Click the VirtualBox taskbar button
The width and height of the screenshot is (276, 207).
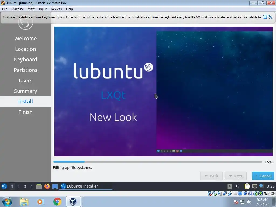73,202
